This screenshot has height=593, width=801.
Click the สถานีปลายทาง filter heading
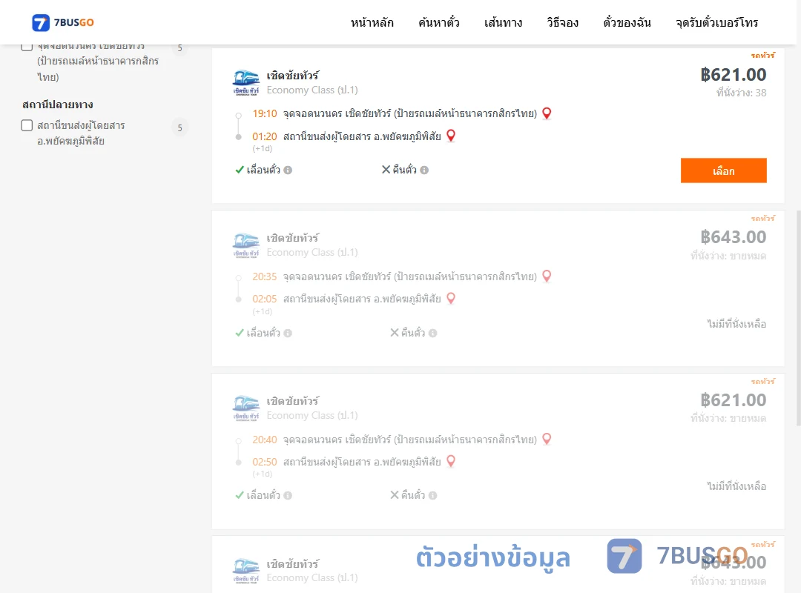(58, 105)
